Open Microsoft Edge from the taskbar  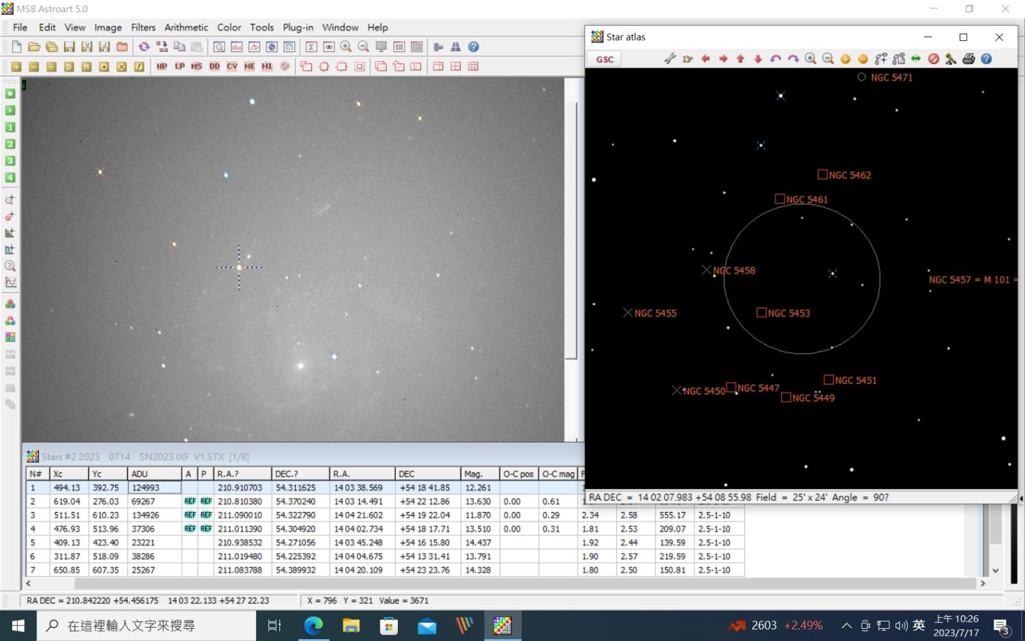coord(313,626)
